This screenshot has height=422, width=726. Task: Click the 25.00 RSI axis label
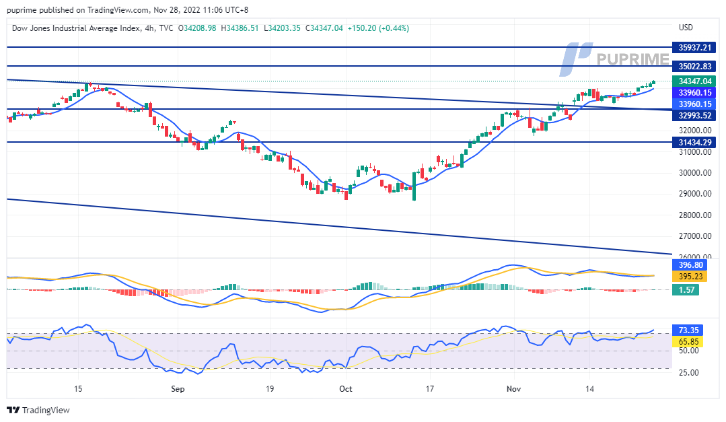688,372
